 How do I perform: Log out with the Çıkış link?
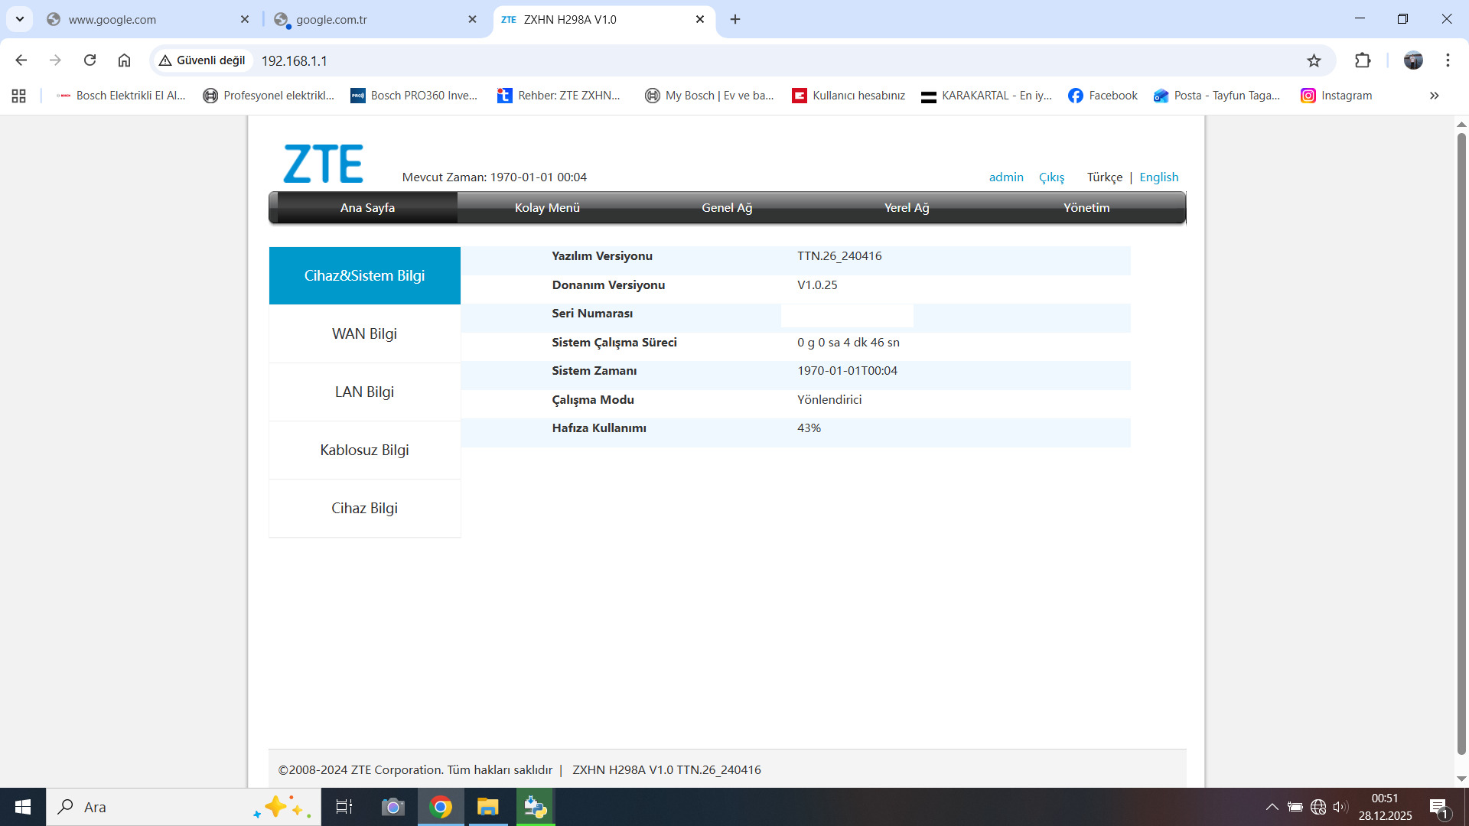(x=1051, y=177)
